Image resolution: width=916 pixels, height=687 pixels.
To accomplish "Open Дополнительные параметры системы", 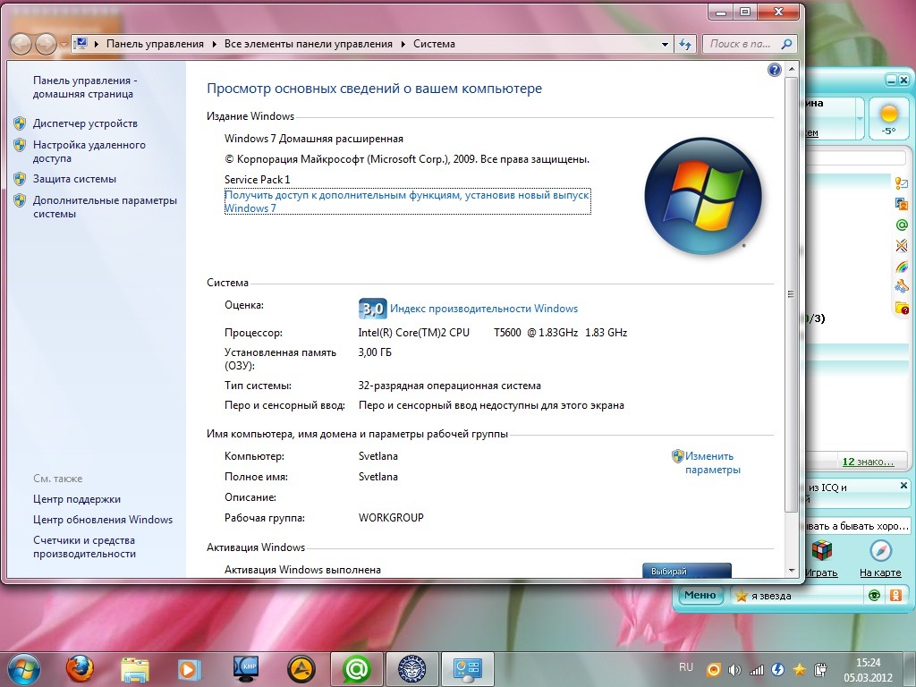I will 105,207.
